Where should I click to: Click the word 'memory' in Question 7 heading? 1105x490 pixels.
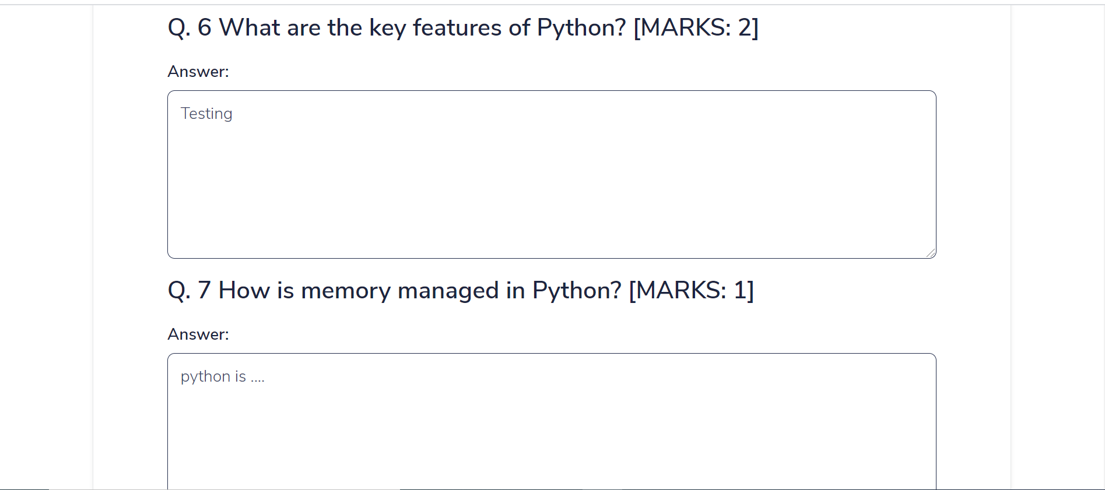click(x=345, y=291)
